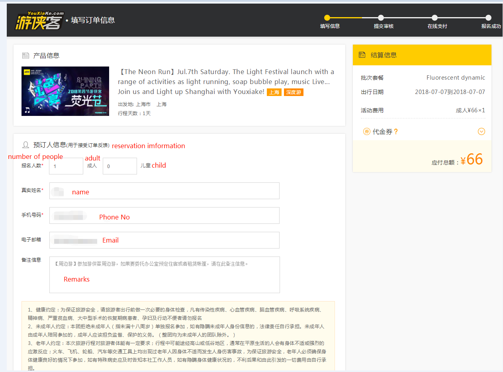Open the Neon Run product thumbnail

pyautogui.click(x=65, y=91)
